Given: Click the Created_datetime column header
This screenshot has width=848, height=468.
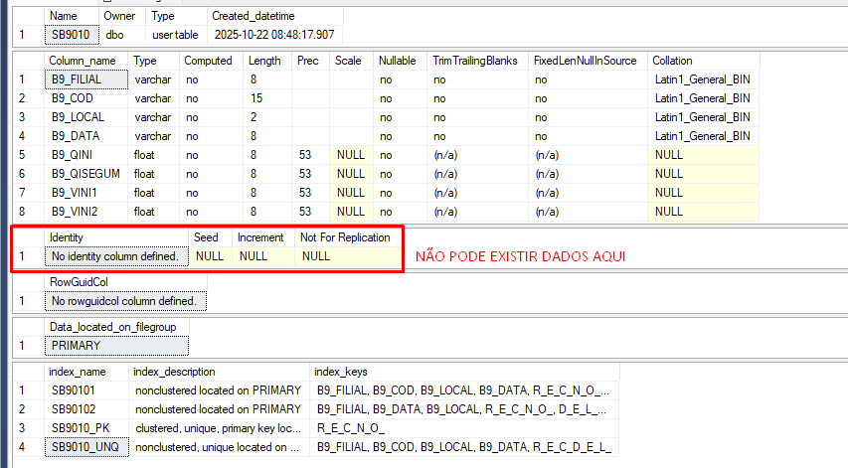Looking at the screenshot, I should [x=274, y=16].
